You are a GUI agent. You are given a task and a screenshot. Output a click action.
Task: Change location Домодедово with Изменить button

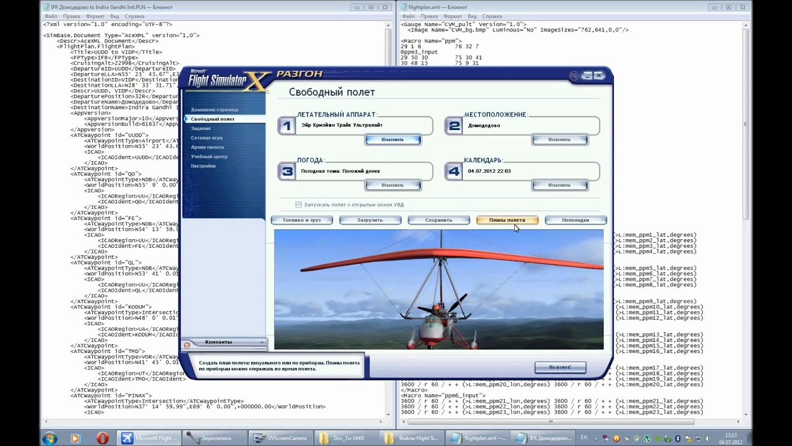[x=559, y=139]
